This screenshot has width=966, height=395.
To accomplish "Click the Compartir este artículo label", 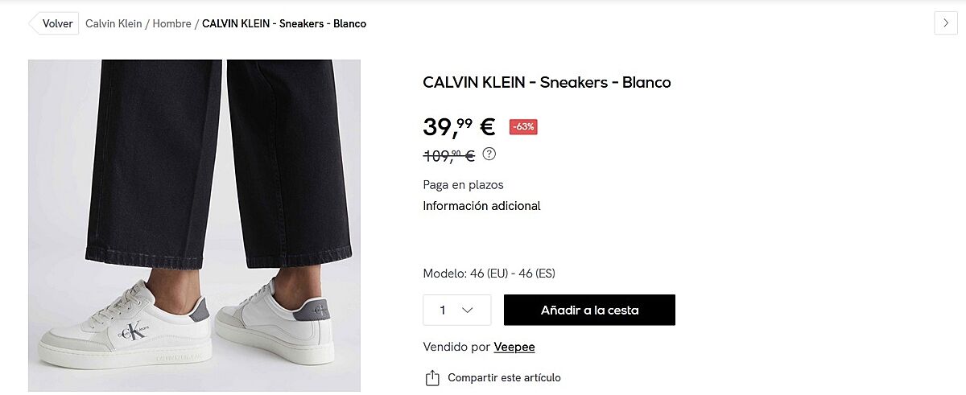I will coord(504,377).
